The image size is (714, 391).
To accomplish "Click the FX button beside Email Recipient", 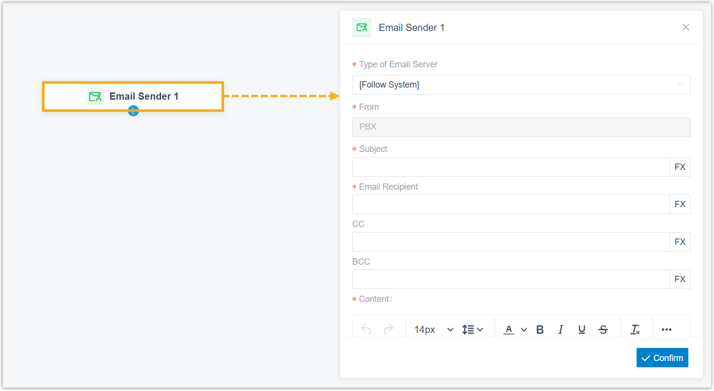I will point(680,204).
